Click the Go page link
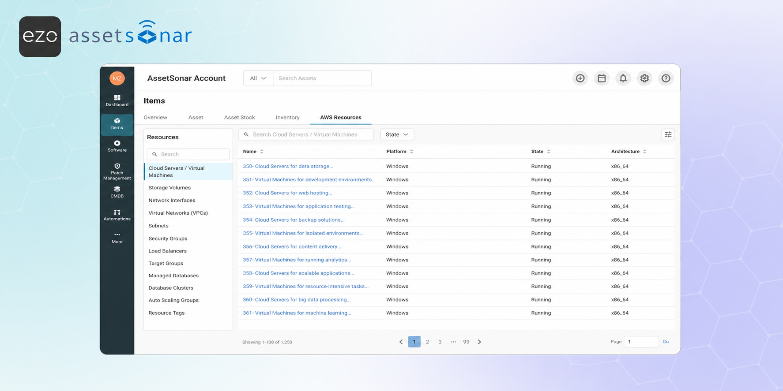Image resolution: width=783 pixels, height=391 pixels. [666, 342]
